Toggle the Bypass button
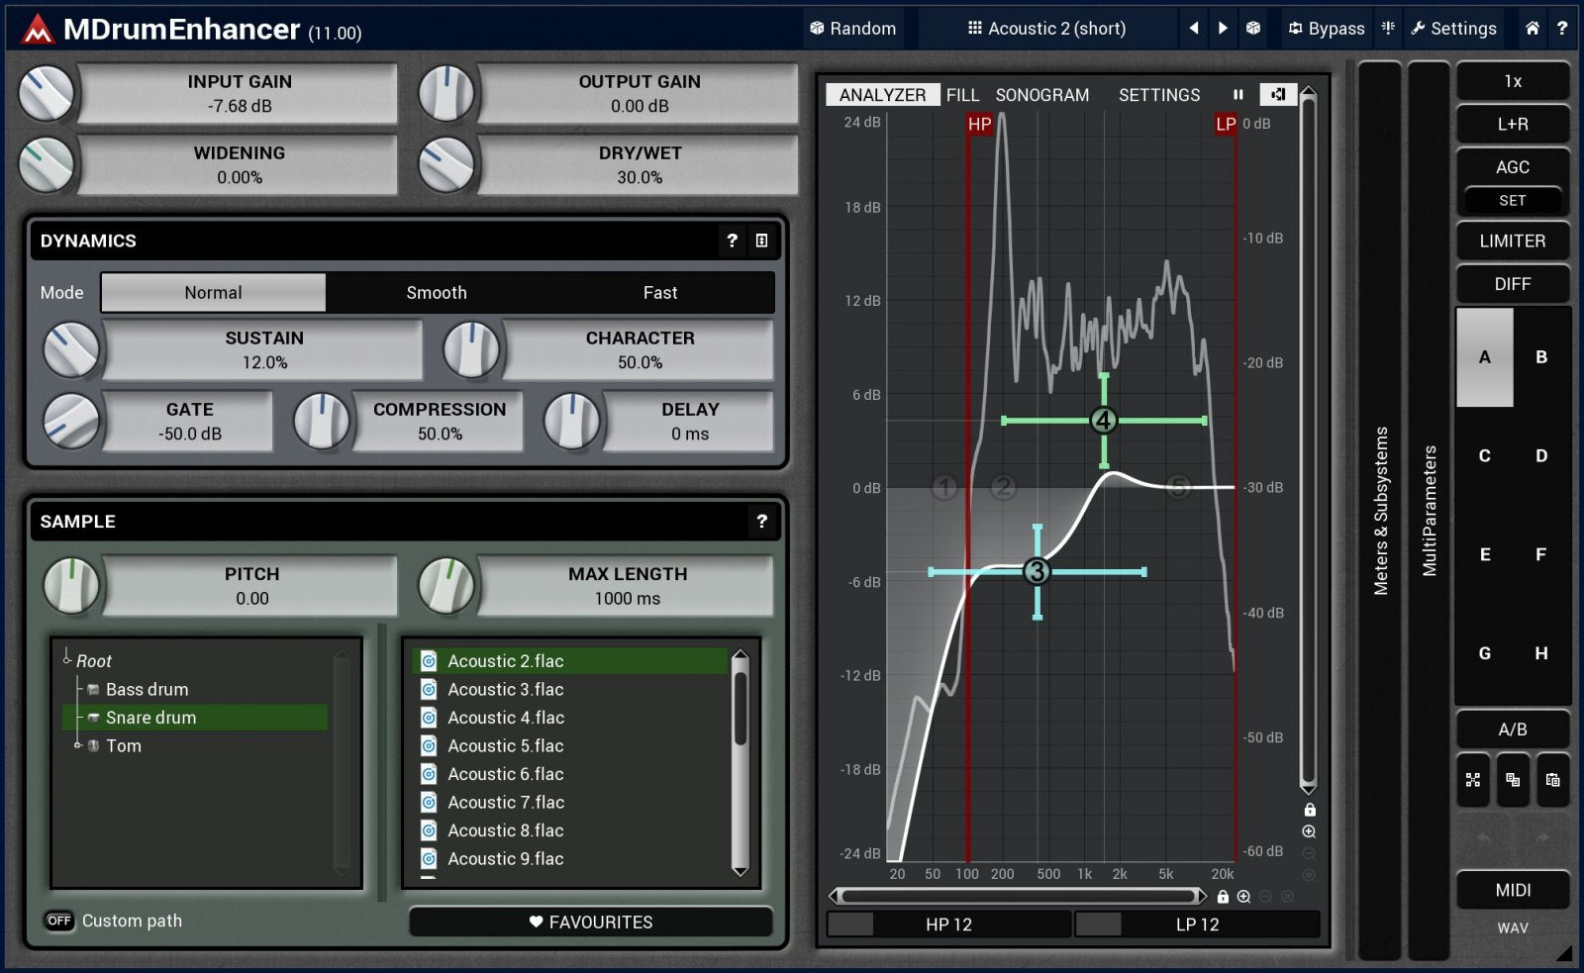This screenshot has height=973, width=1584. 1327,29
